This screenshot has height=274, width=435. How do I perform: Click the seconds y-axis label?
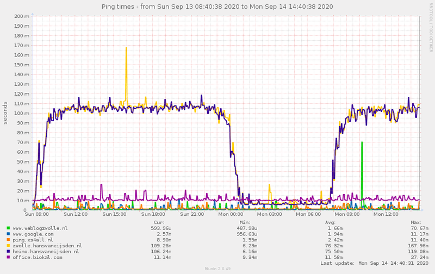tap(5, 113)
